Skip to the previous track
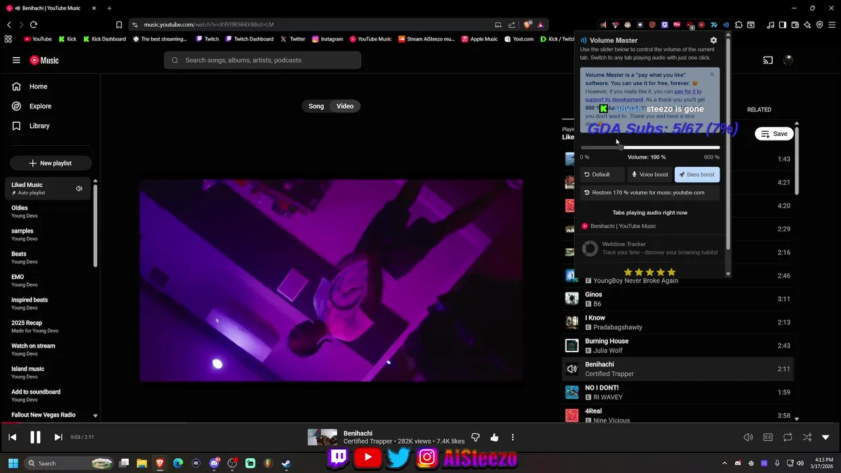Viewport: 841px width, 473px height. pos(12,437)
